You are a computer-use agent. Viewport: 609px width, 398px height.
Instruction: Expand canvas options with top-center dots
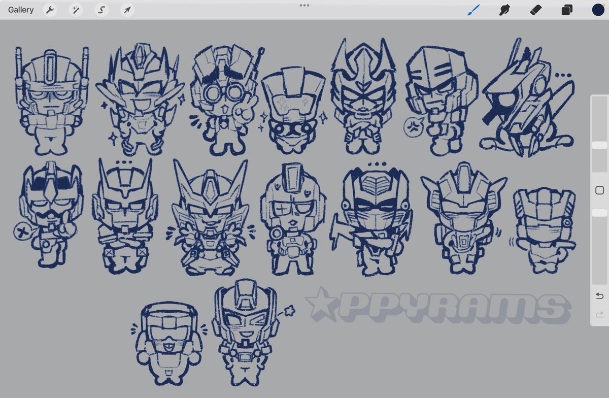tap(304, 5)
